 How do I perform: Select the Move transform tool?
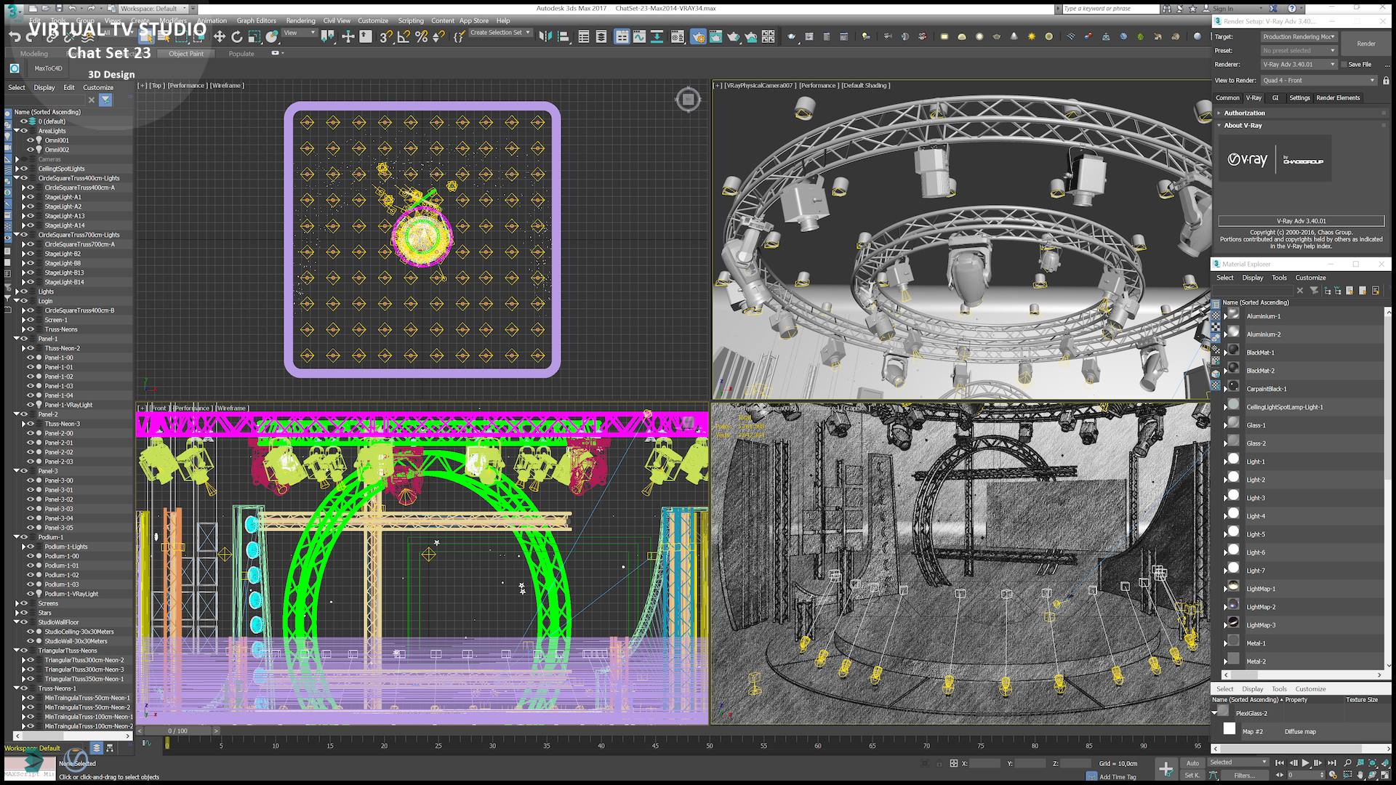tap(219, 36)
